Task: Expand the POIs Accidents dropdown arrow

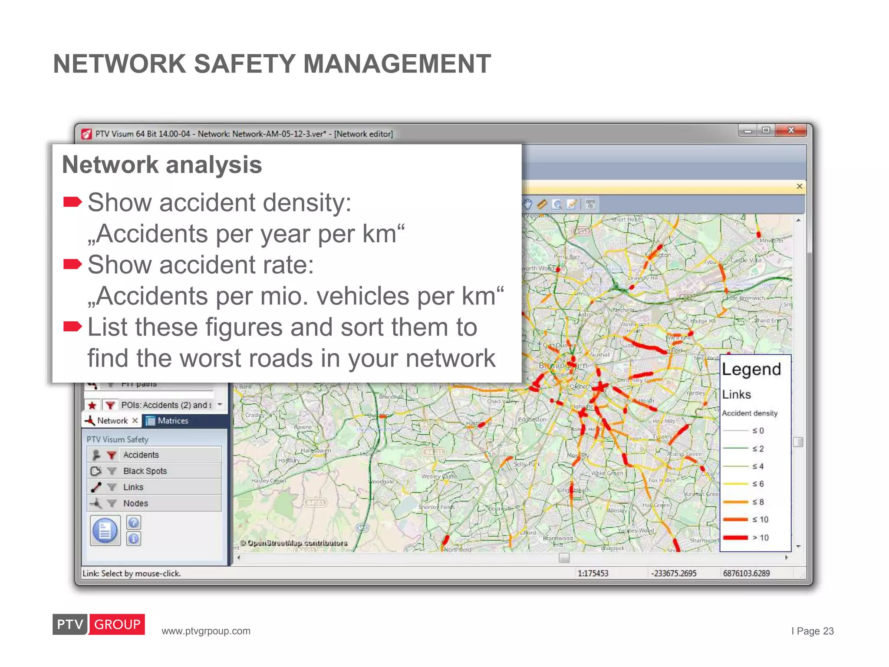Action: 220,405
